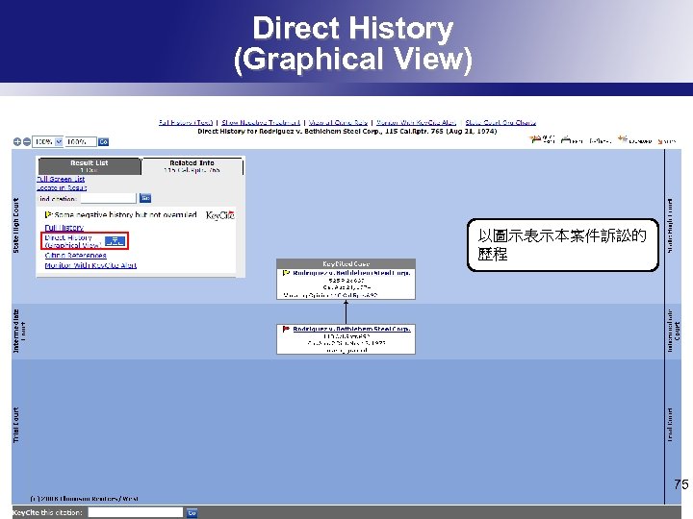
Task: Click the zoom in plus icon
Action: [16, 141]
